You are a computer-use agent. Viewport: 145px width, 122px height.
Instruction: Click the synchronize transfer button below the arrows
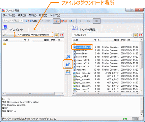(68, 72)
